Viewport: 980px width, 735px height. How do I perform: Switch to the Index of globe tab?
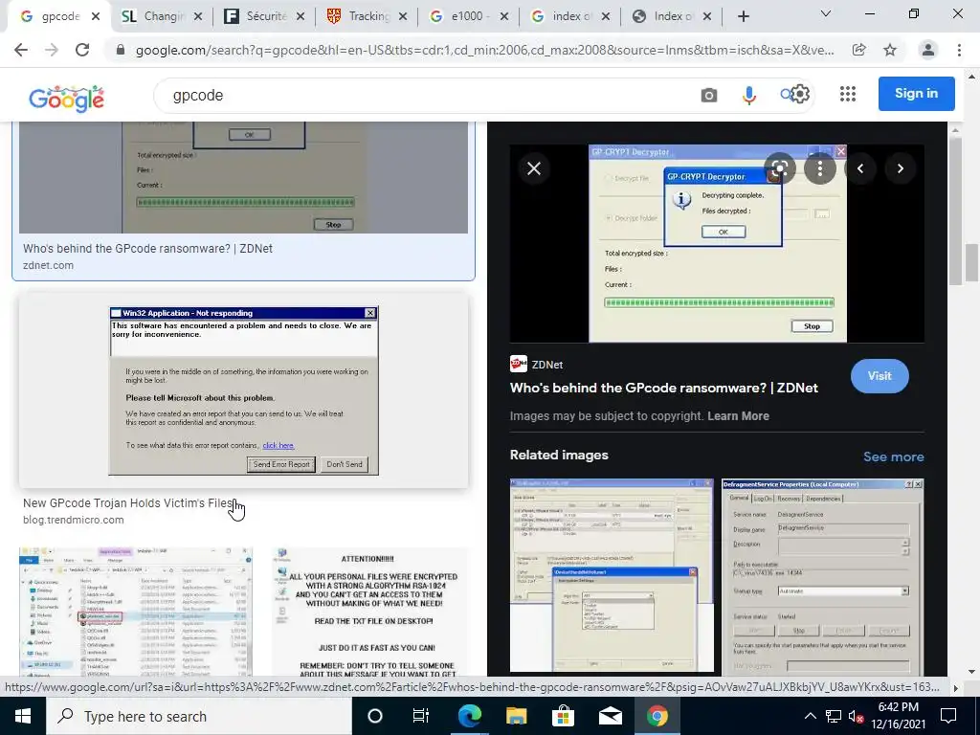point(673,16)
